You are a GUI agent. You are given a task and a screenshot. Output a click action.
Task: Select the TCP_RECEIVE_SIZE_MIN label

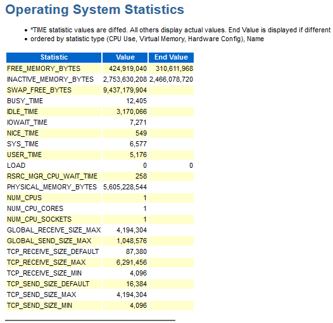(x=44, y=273)
